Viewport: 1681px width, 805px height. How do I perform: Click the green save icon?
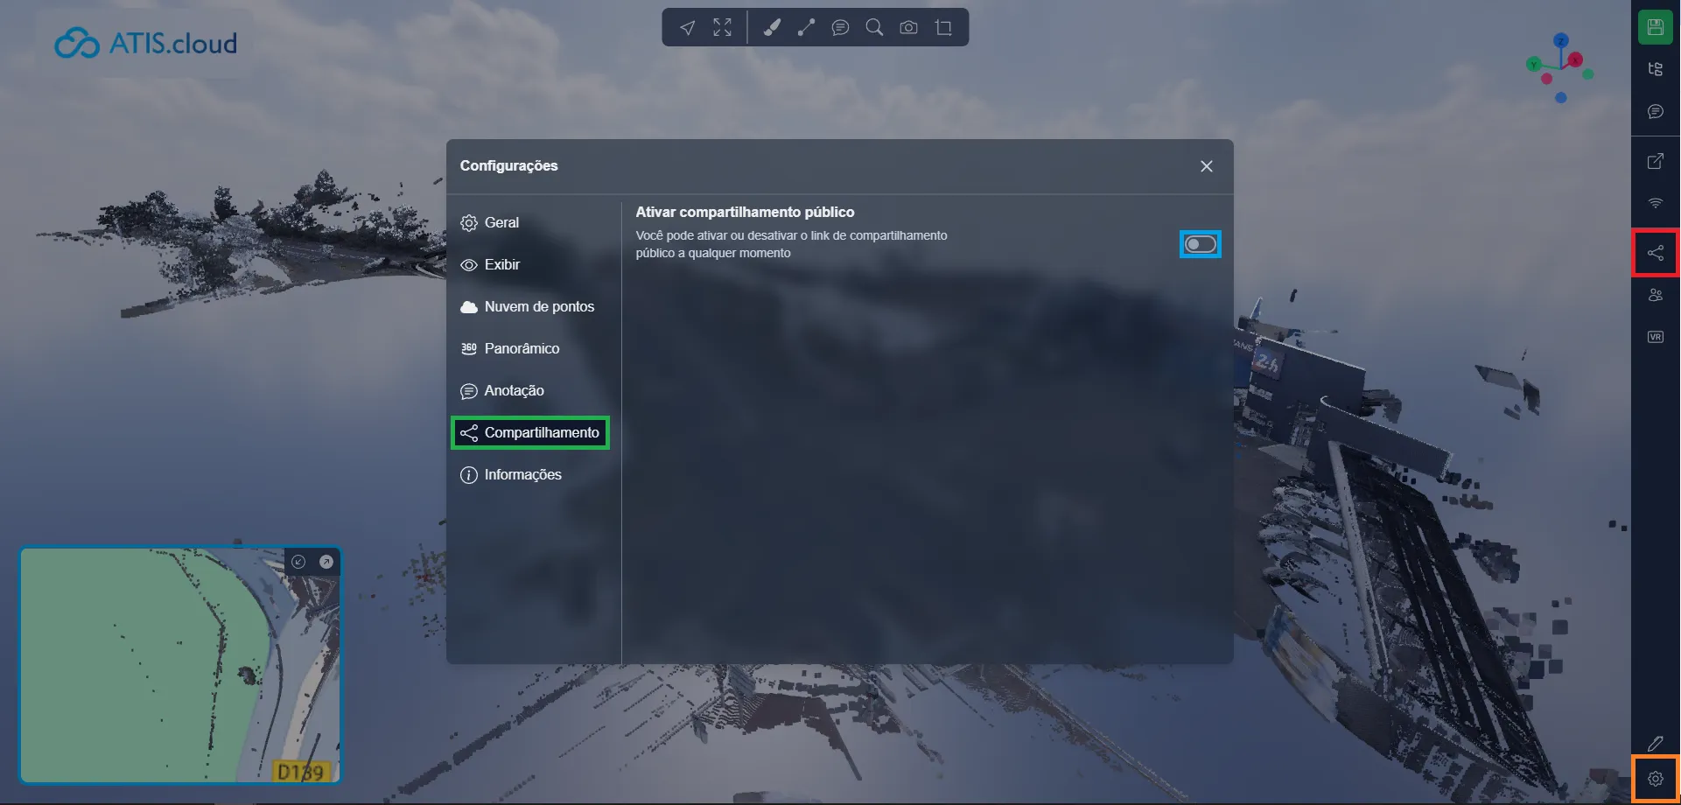(x=1655, y=27)
